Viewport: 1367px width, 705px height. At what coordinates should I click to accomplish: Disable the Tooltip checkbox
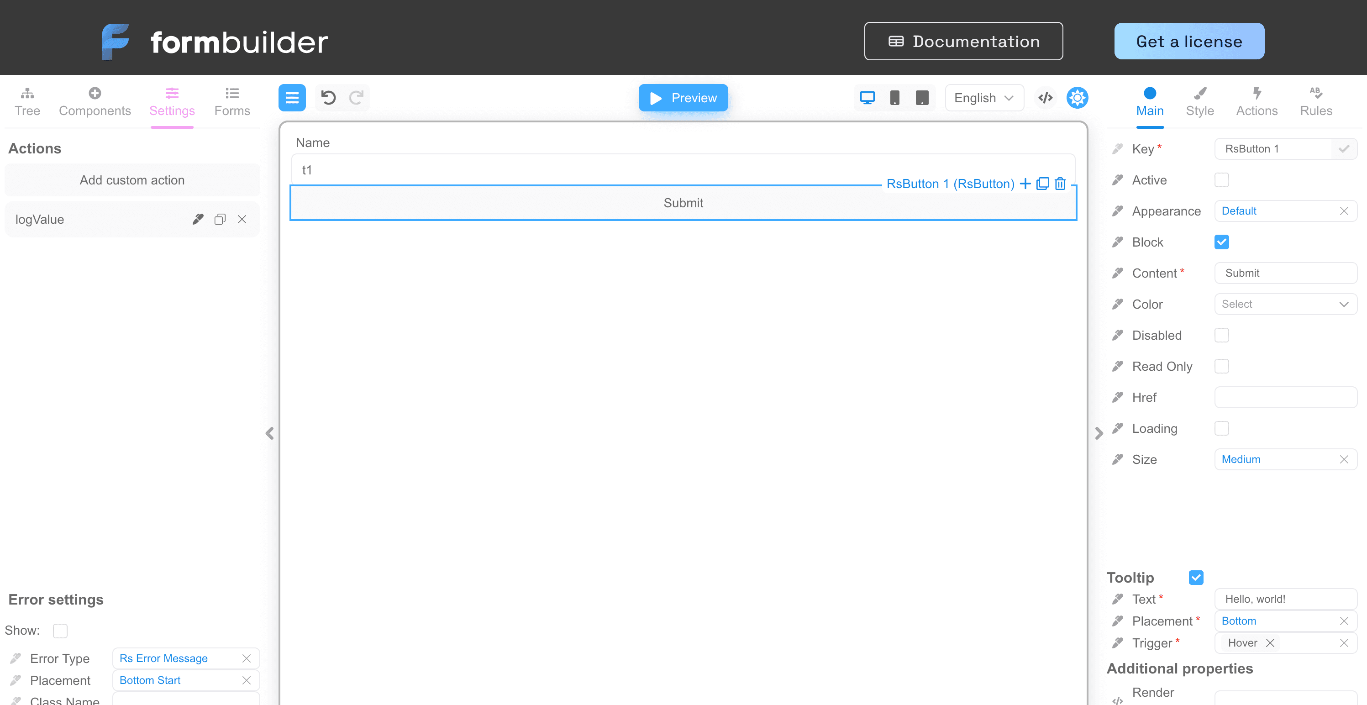(1196, 578)
